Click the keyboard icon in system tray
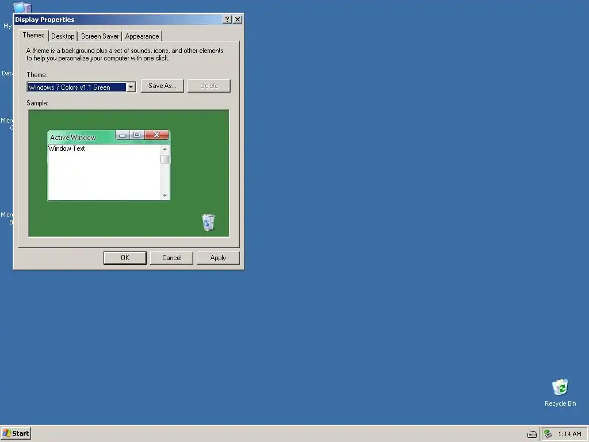Screen dimensions: 589x442 tap(531, 434)
